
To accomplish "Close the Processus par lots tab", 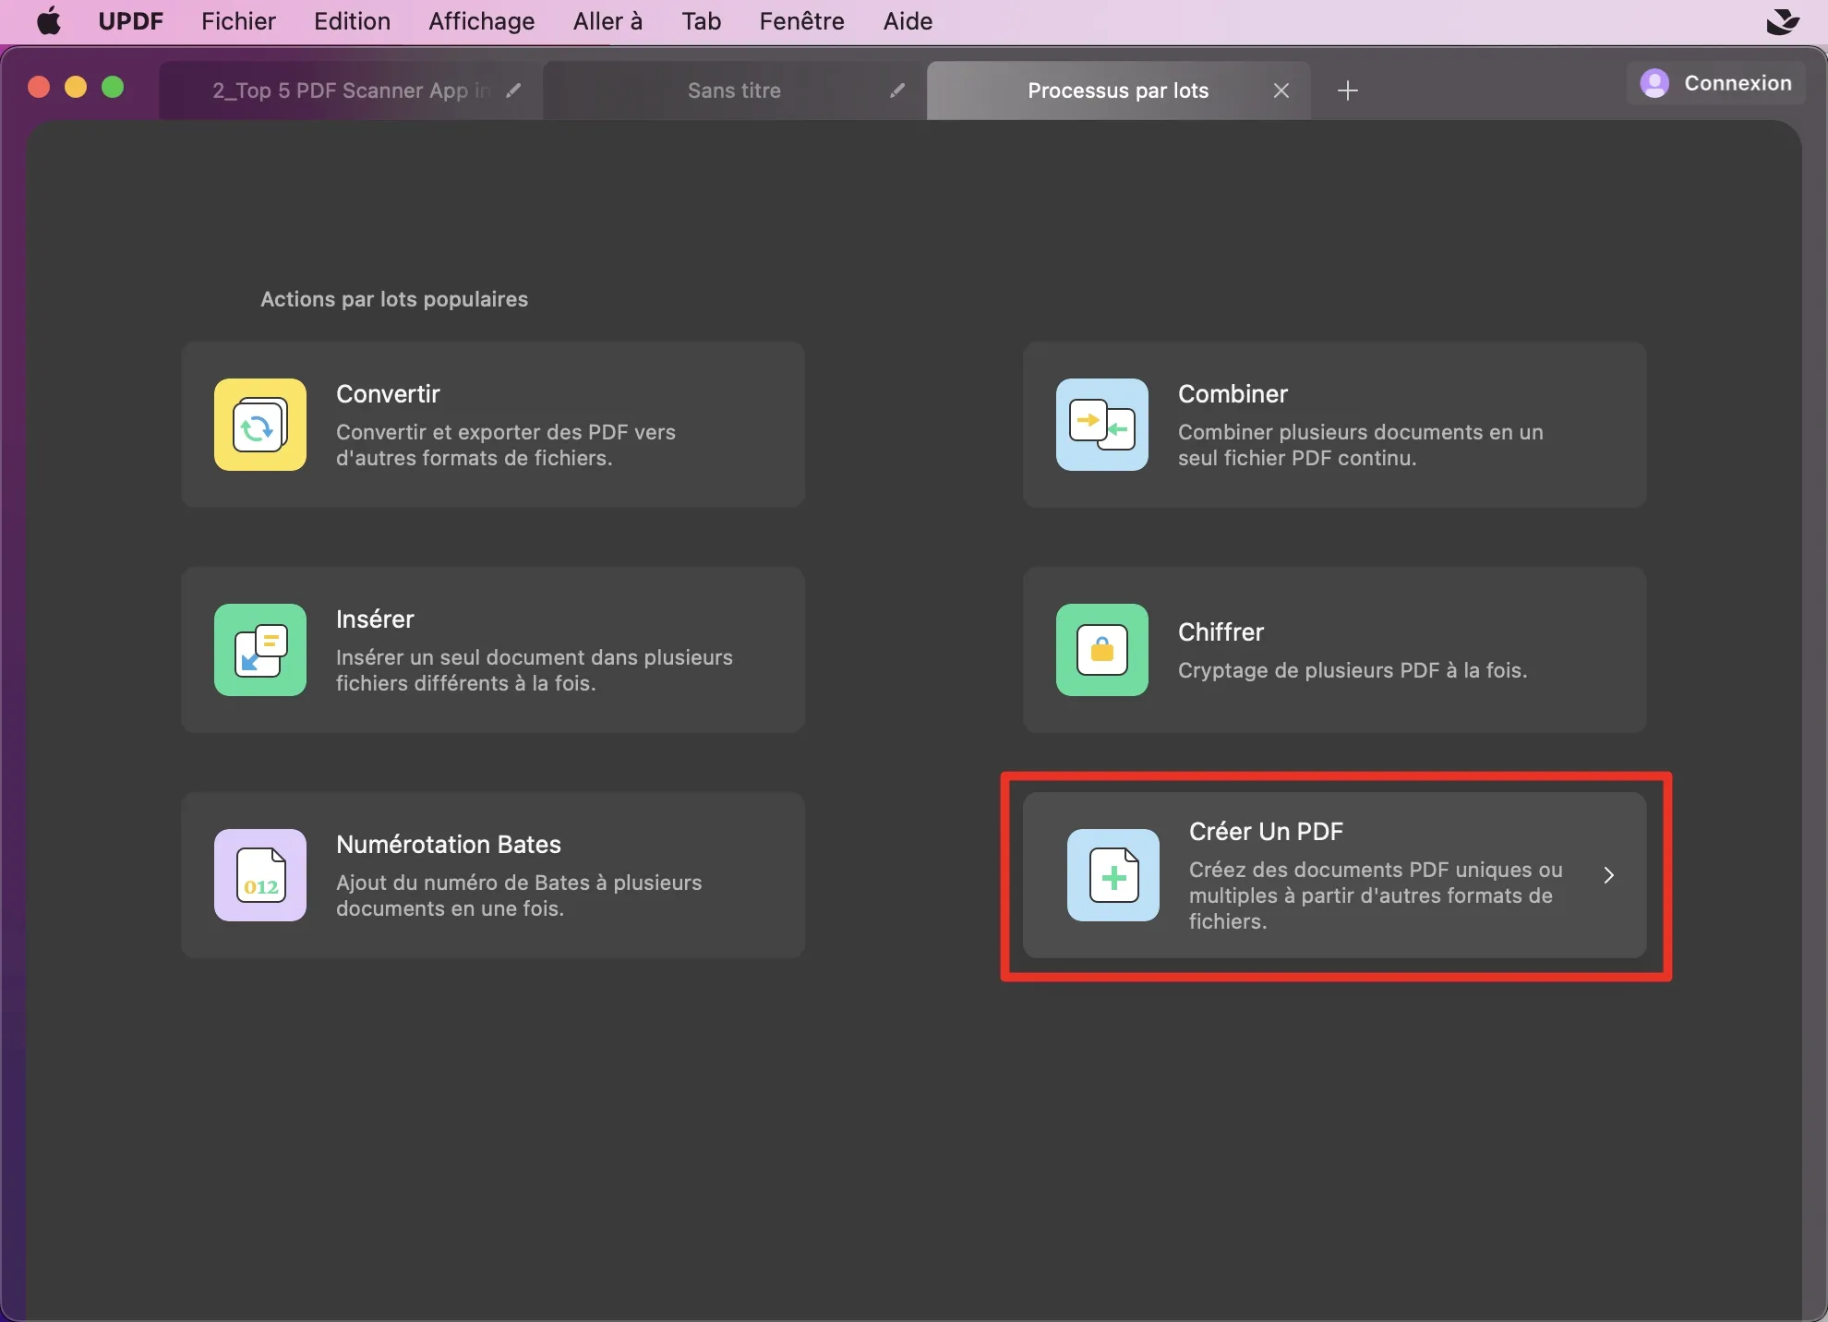I will [x=1281, y=90].
